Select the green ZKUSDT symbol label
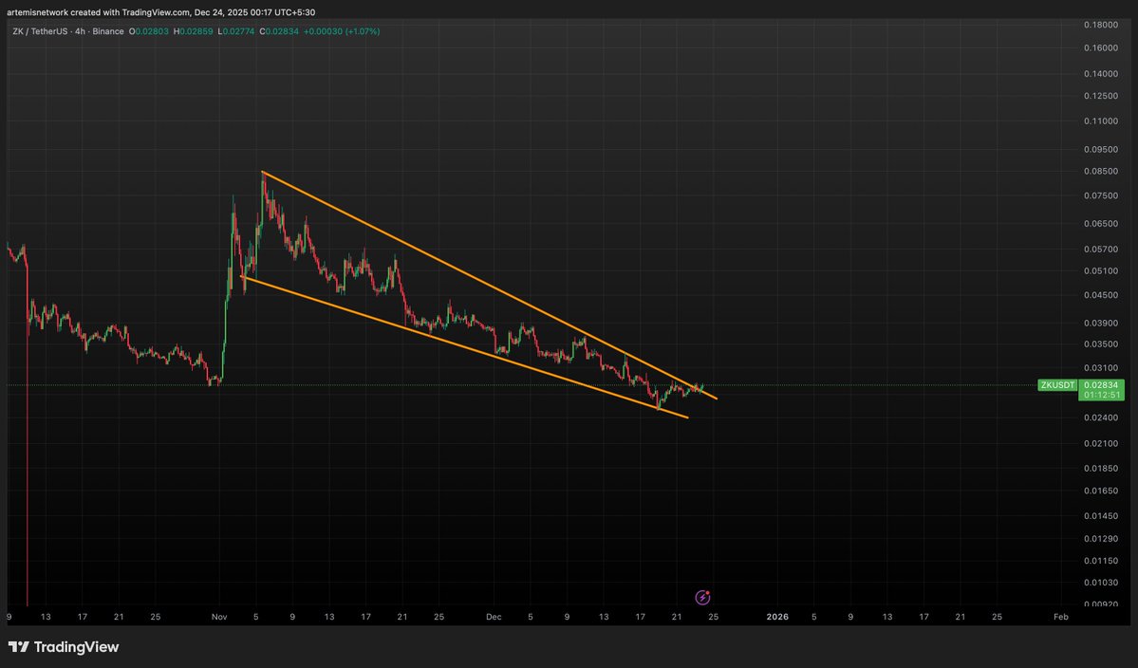This screenshot has height=668, width=1138. coord(1058,385)
